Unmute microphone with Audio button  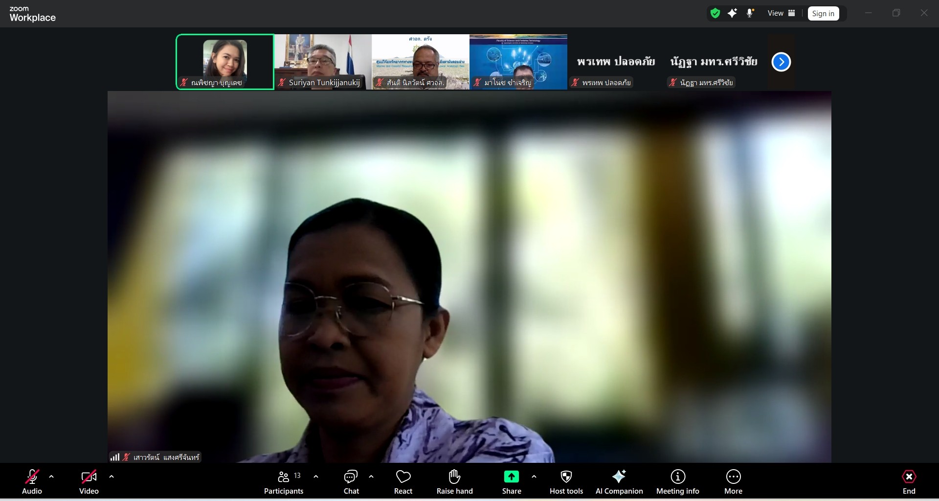pyautogui.click(x=32, y=482)
